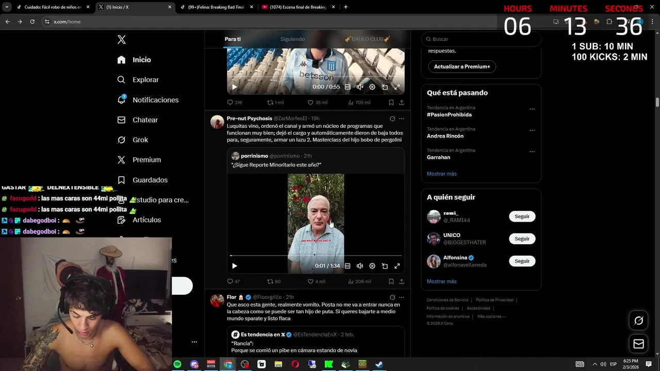
Task: Like the post with 35 mil likes
Action: [317, 103]
